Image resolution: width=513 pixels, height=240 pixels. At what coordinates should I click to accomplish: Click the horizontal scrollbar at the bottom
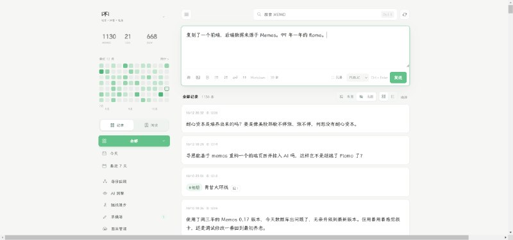coord(237,237)
